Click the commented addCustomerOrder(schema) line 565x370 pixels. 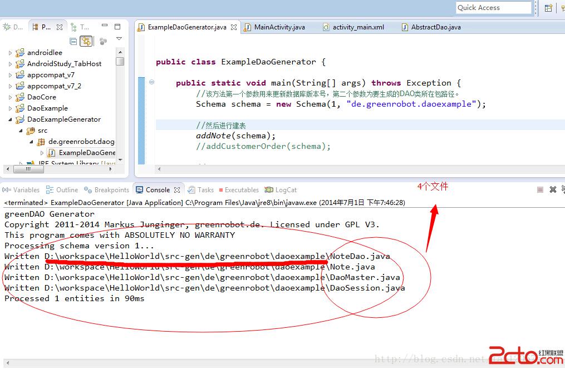pos(263,146)
